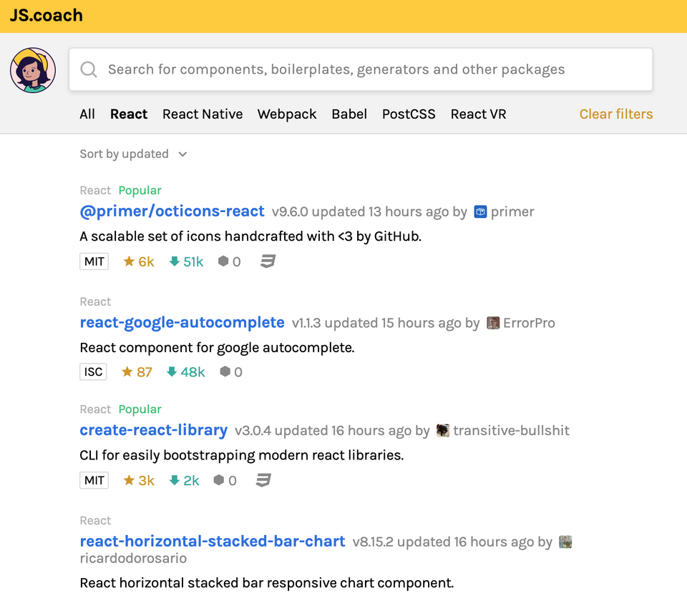
Task: Click the cartoon girl avatar
Action: (33, 71)
